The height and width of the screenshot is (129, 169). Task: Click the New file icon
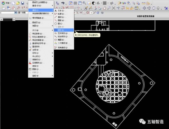coord(14,3)
